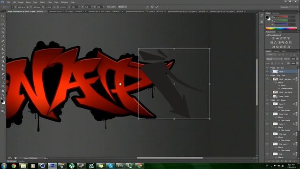Collapse effects list on Layer 3

coord(296,104)
